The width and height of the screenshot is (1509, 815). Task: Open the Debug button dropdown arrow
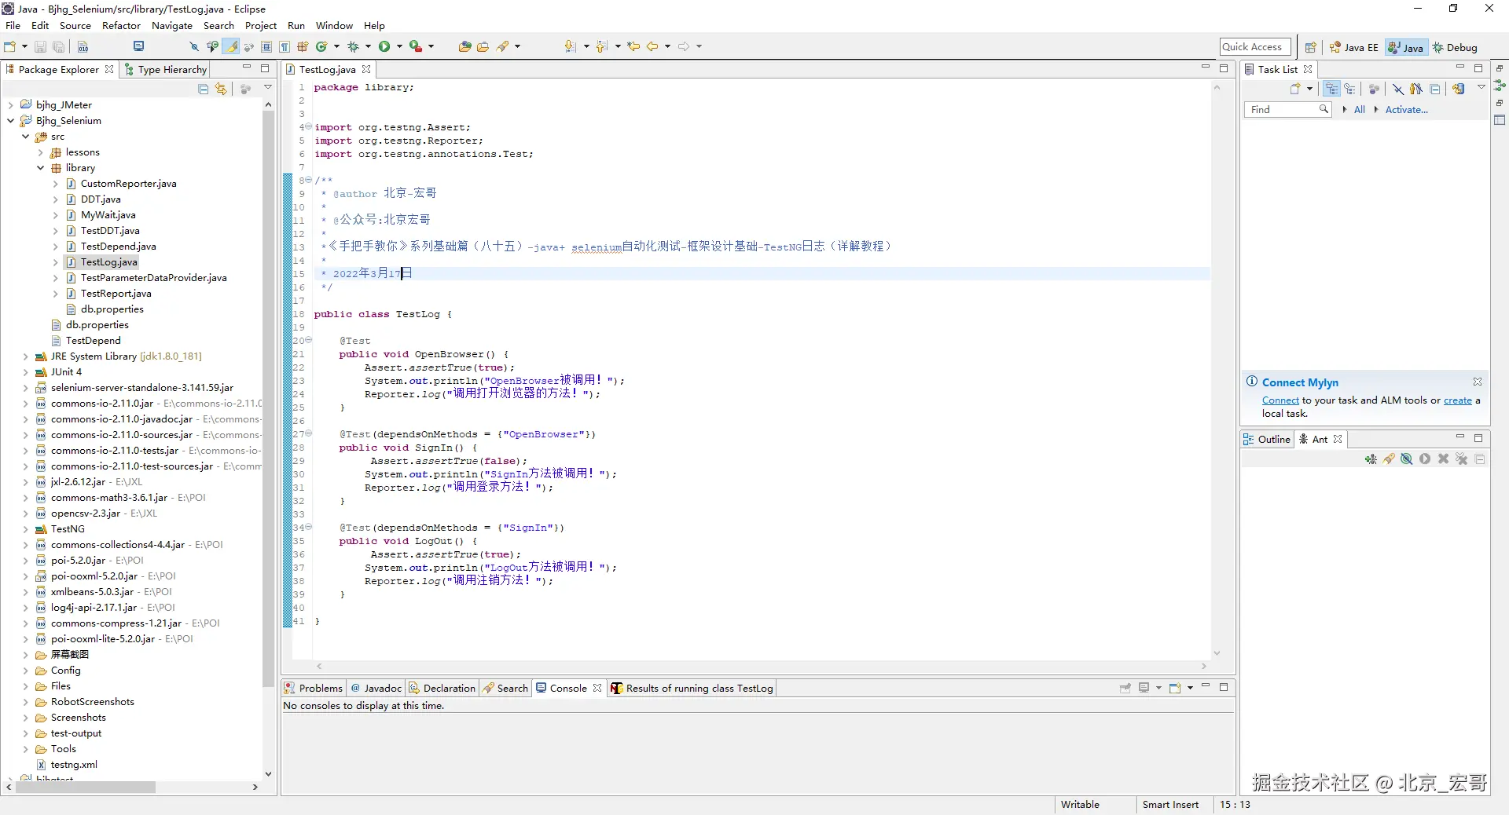[368, 47]
